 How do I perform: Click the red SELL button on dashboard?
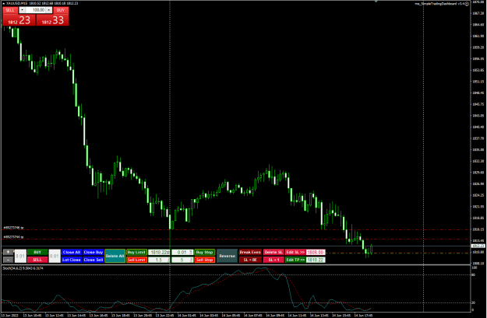37,260
